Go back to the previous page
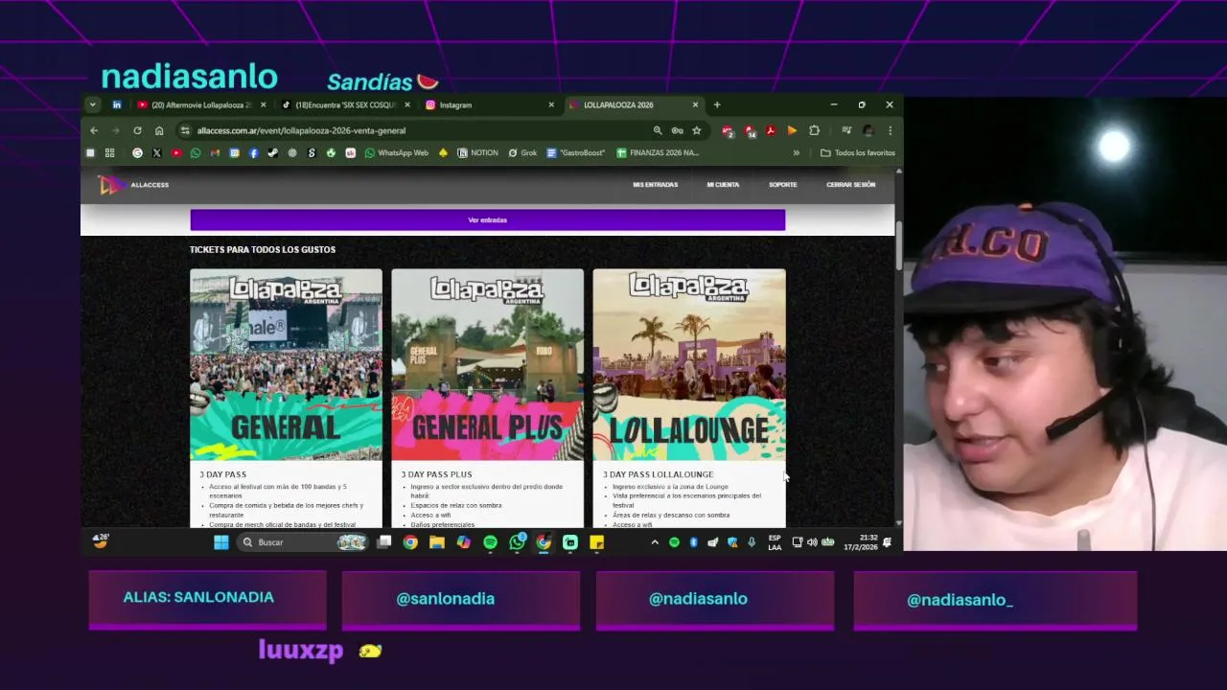1227x690 pixels. (x=94, y=130)
